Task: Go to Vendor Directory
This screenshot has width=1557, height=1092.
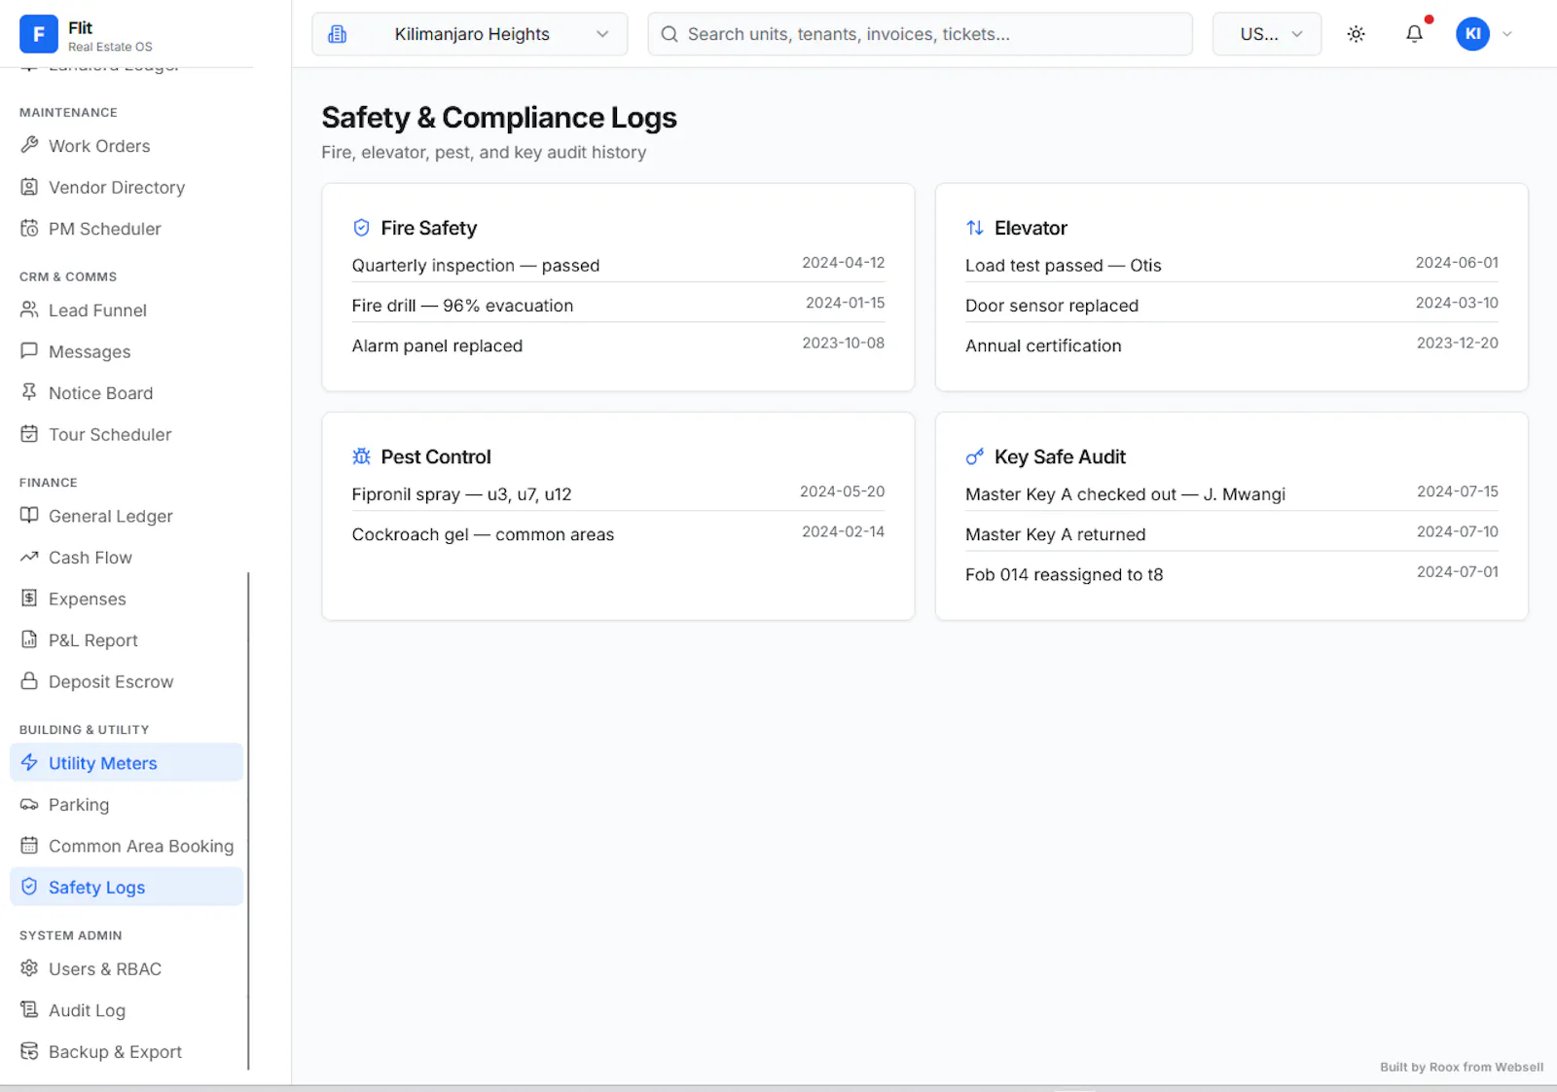Action: 127,187
